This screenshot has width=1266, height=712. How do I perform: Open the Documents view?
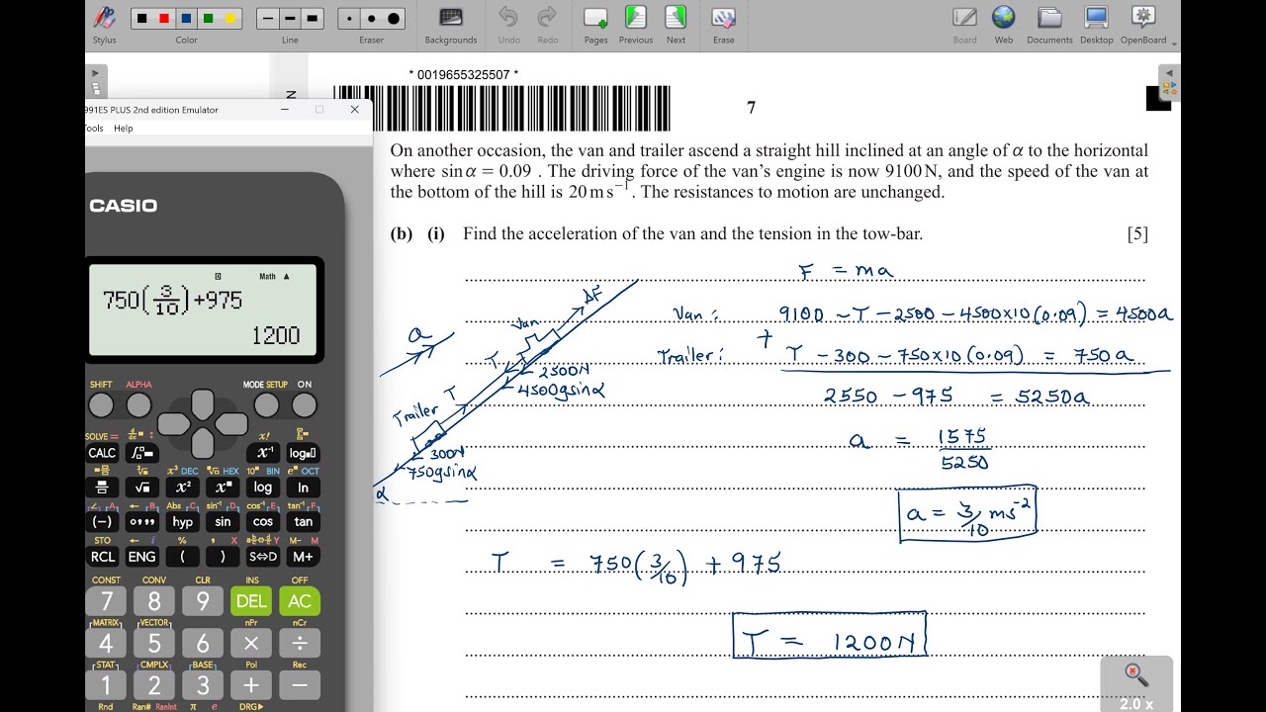(x=1049, y=25)
